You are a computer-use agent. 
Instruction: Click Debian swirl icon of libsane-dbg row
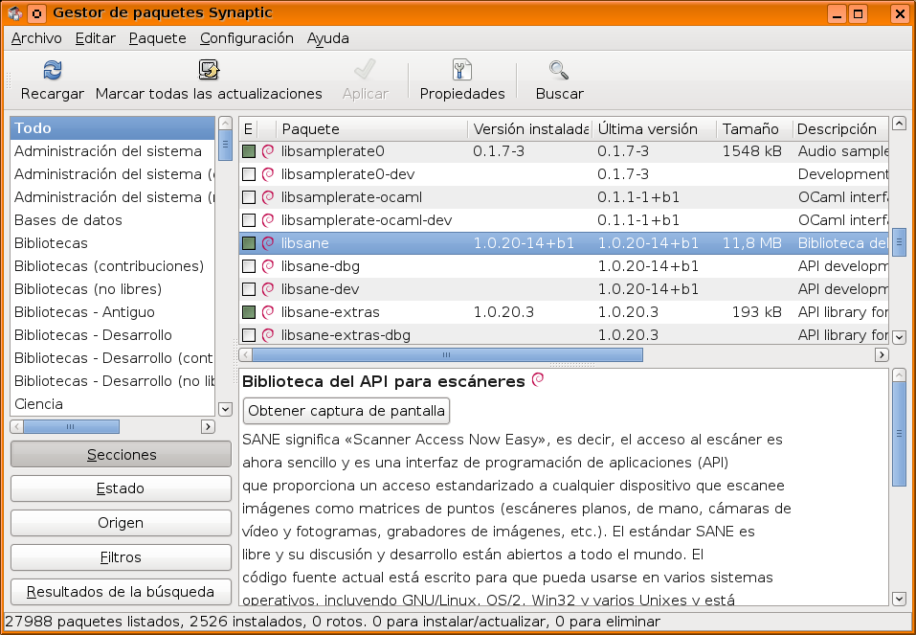coord(268,266)
